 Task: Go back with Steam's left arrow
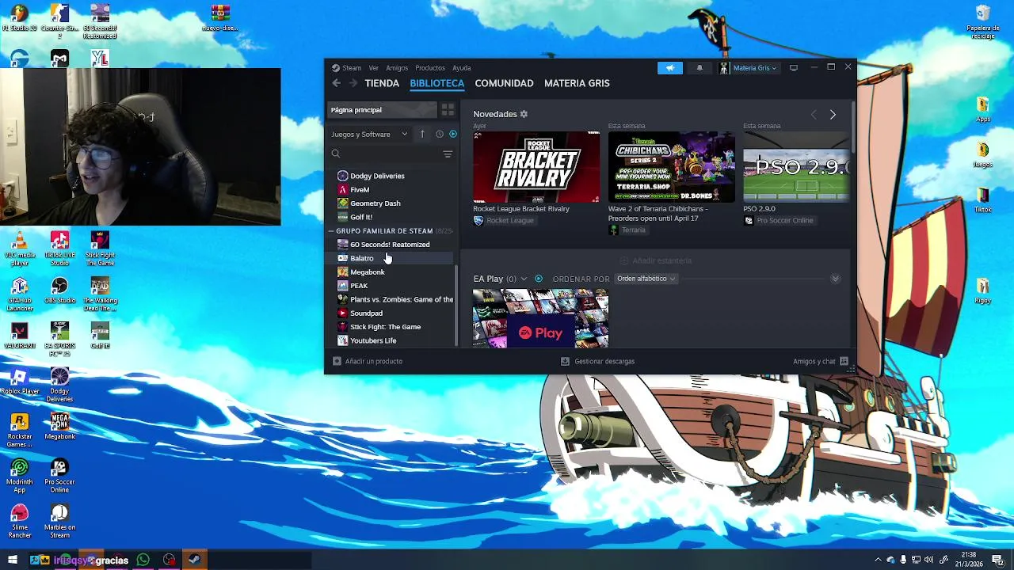pos(337,83)
